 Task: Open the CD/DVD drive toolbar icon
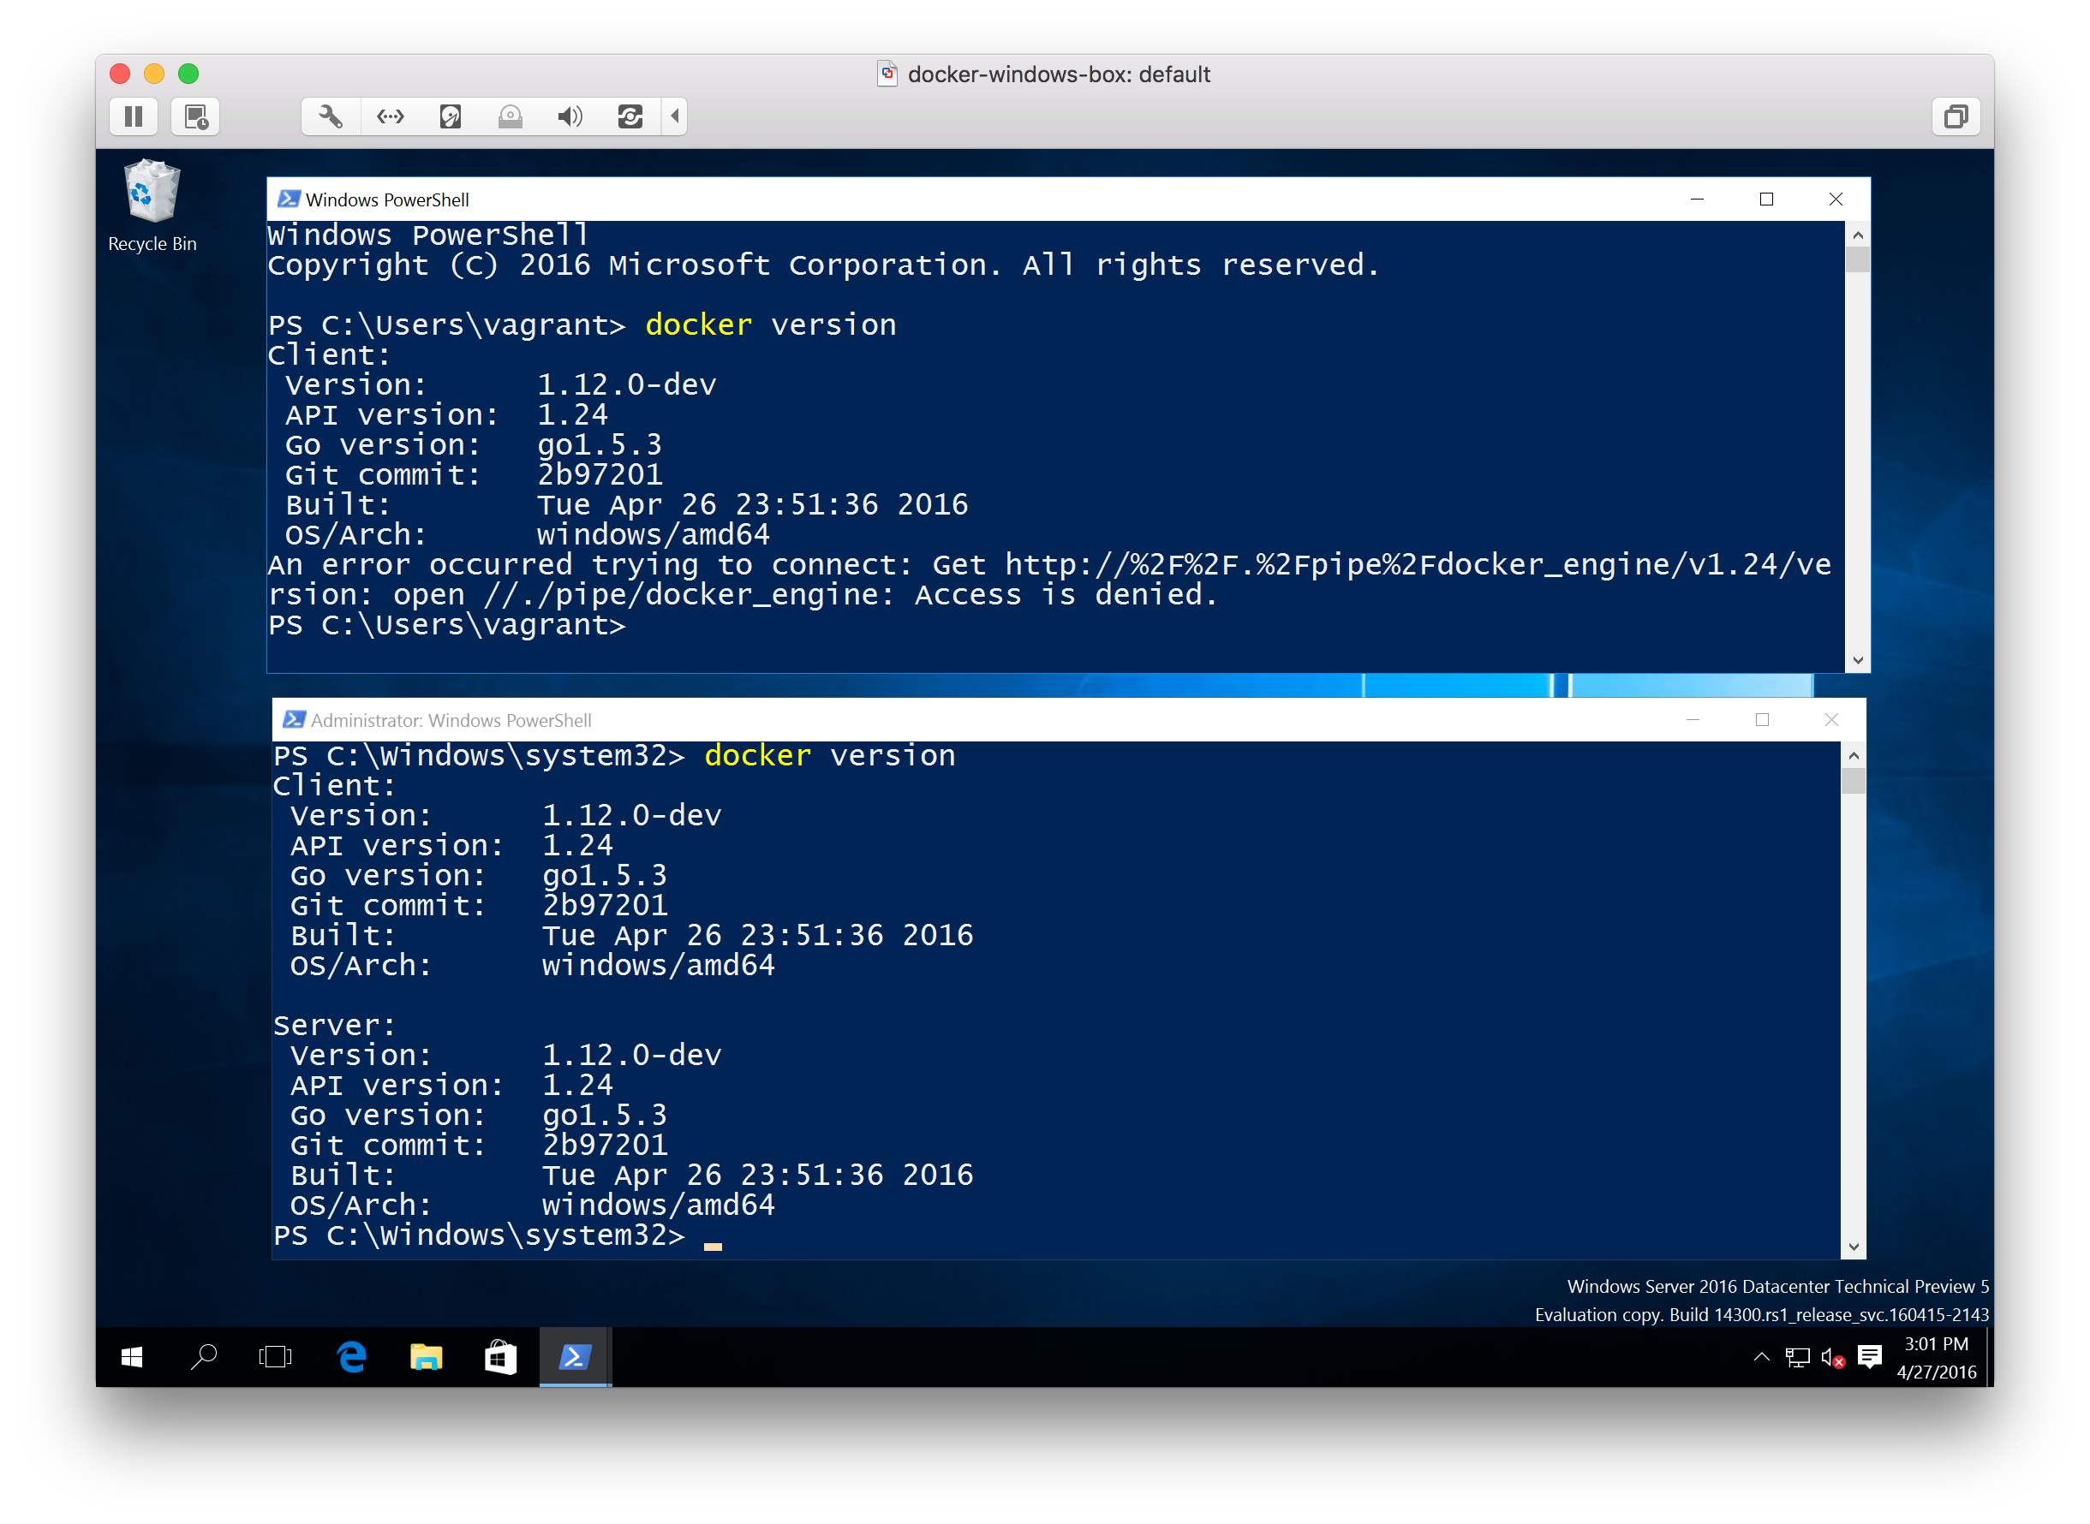[x=510, y=116]
